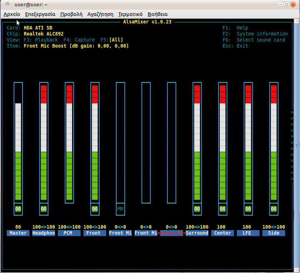Click the Master volume level bar
The image size is (300, 273).
(18, 142)
